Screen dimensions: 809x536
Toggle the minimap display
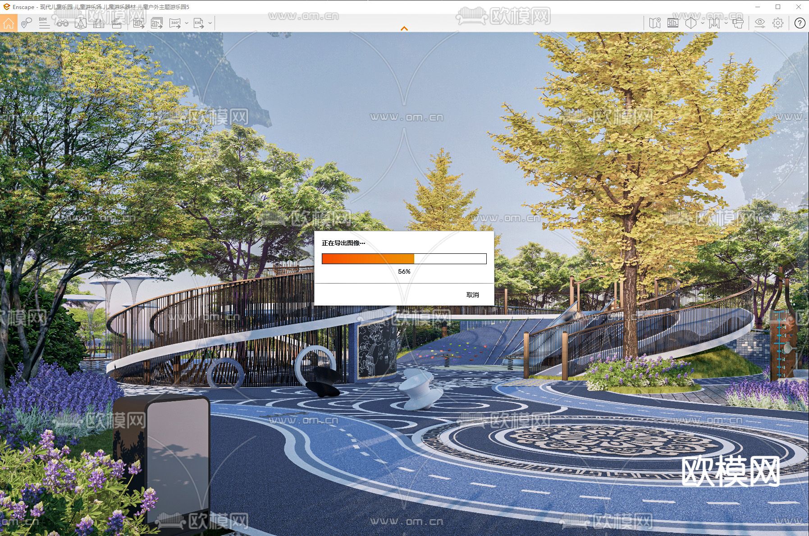point(655,23)
